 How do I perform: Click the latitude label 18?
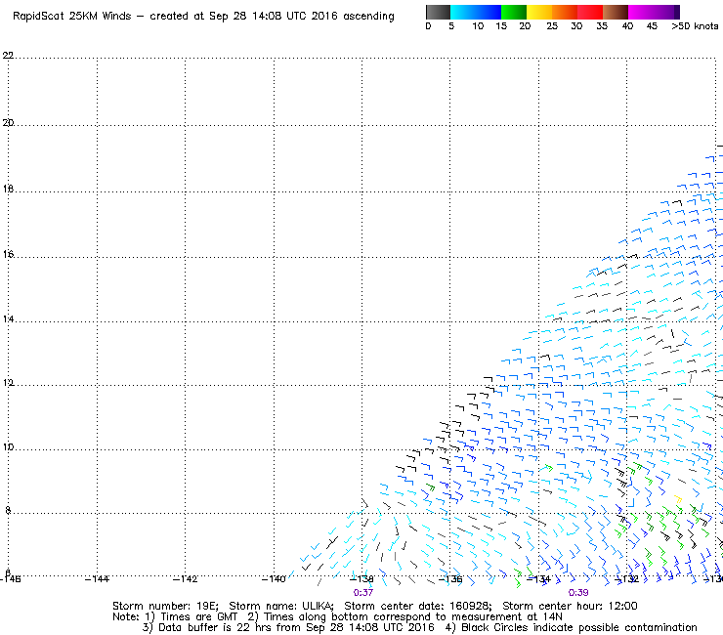point(8,190)
